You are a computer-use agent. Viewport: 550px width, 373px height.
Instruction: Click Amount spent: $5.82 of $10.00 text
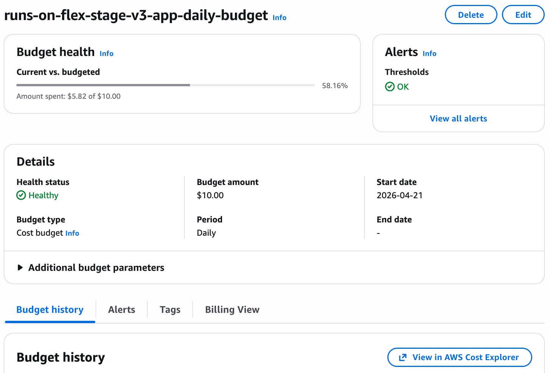click(x=68, y=96)
